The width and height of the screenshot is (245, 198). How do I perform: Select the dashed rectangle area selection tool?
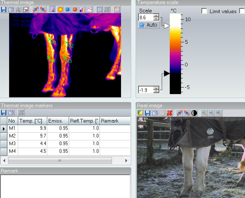point(100,9)
